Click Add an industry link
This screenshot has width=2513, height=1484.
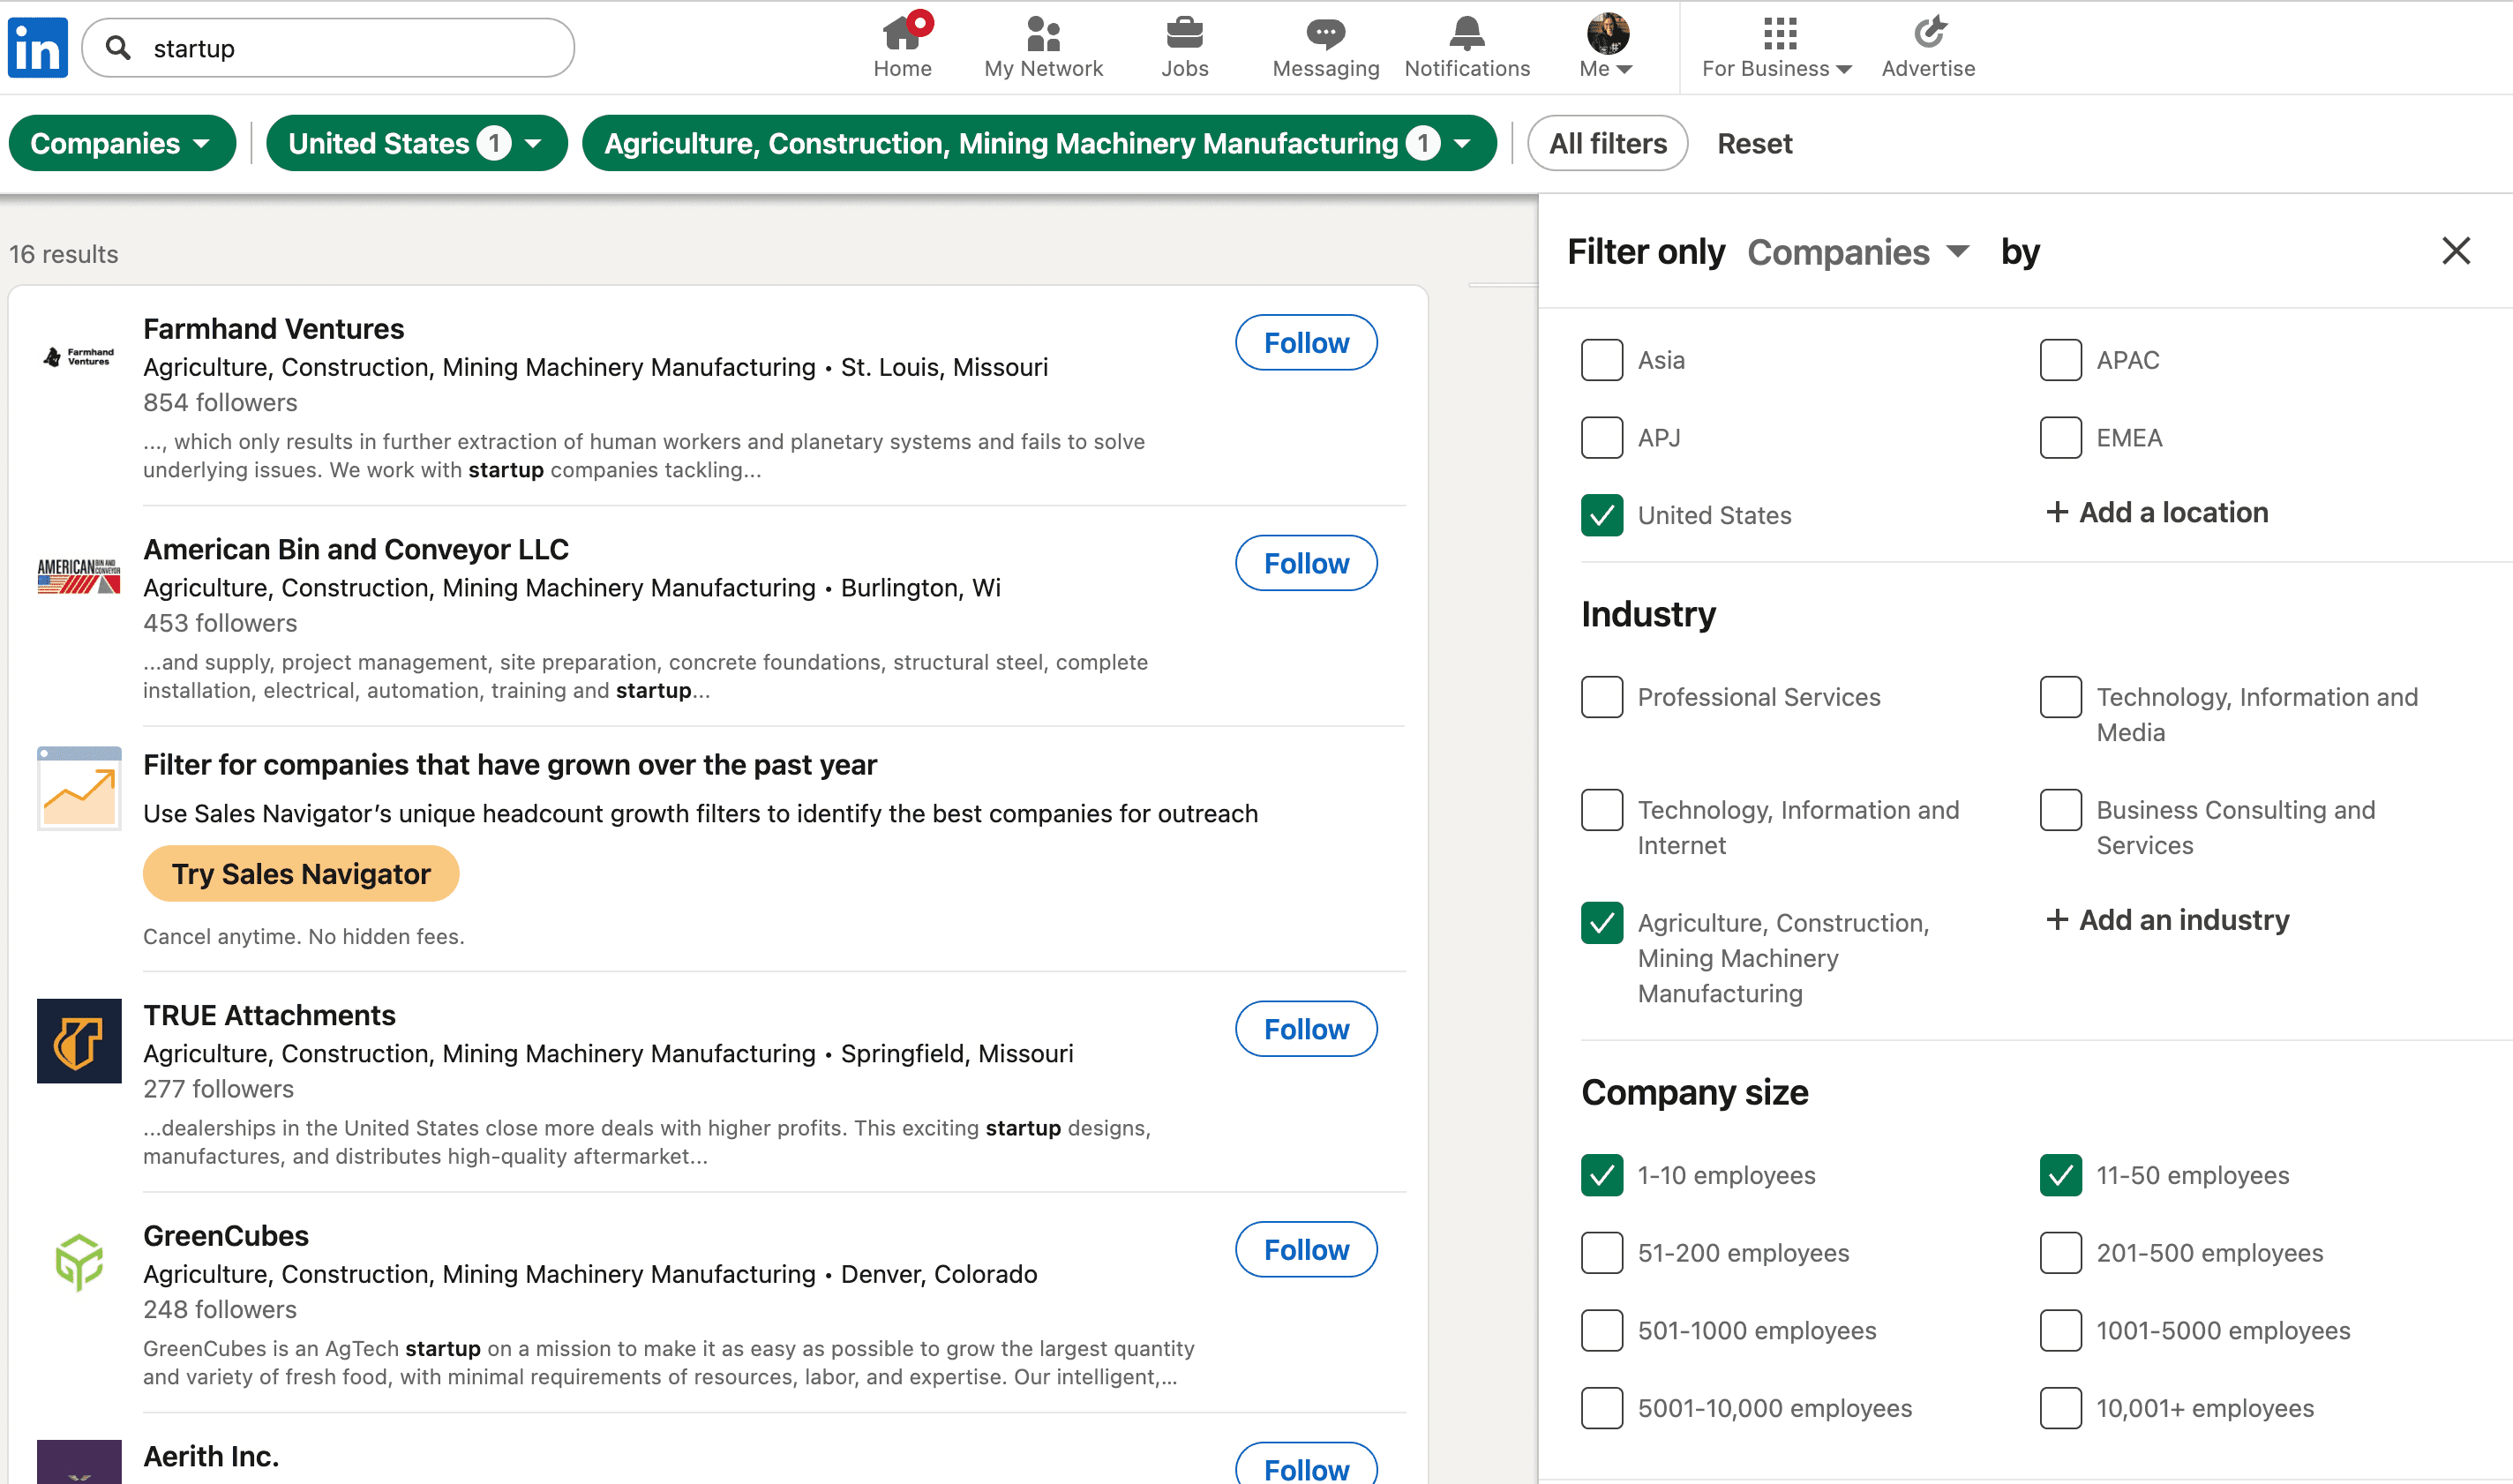pos(2167,920)
